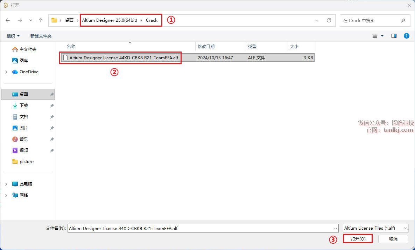Viewport: 415px width, 250px height.
Task: Sort files by 修改日期 column
Action: click(206, 46)
